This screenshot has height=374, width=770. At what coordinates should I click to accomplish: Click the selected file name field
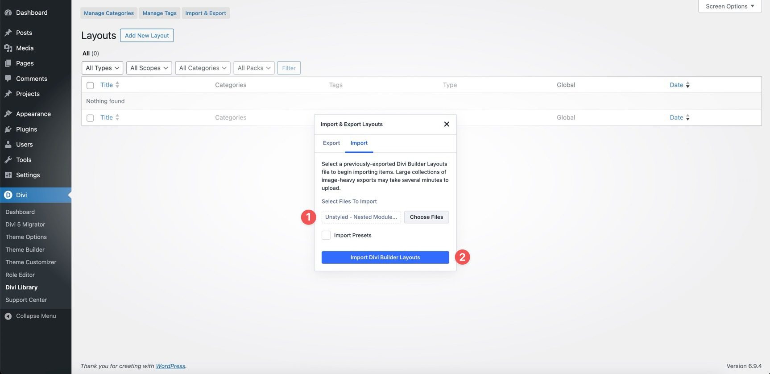tap(361, 217)
